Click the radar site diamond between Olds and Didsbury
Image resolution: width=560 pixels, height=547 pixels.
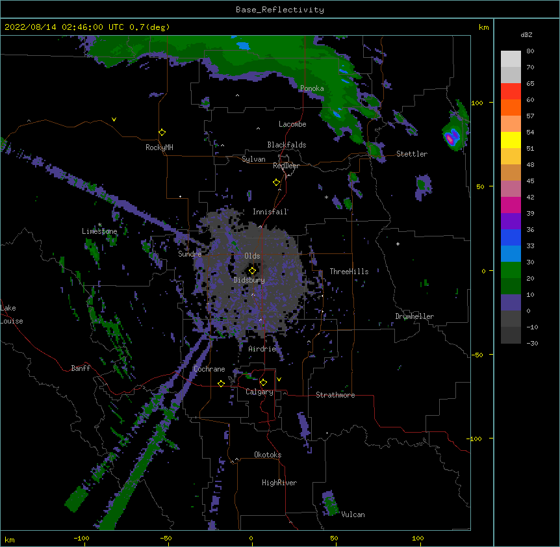point(252,270)
